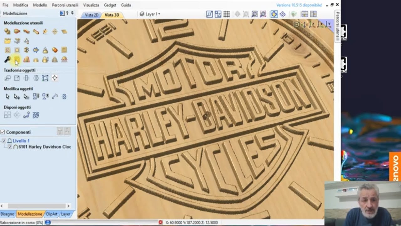Select the turned-shape modelling tool
This screenshot has width=401, height=226.
(x=36, y=31)
